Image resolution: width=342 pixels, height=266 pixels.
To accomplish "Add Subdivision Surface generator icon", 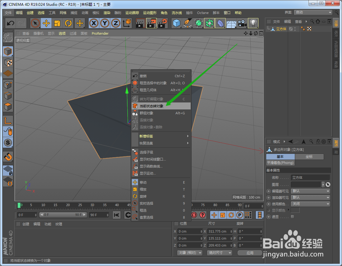I will pyautogui.click(x=199, y=23).
